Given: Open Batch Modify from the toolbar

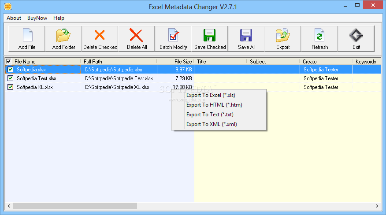Looking at the screenshot, I should click(173, 39).
